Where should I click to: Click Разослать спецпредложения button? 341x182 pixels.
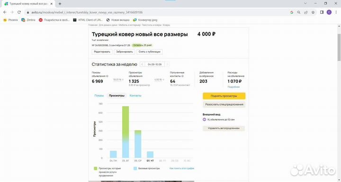click(x=224, y=105)
